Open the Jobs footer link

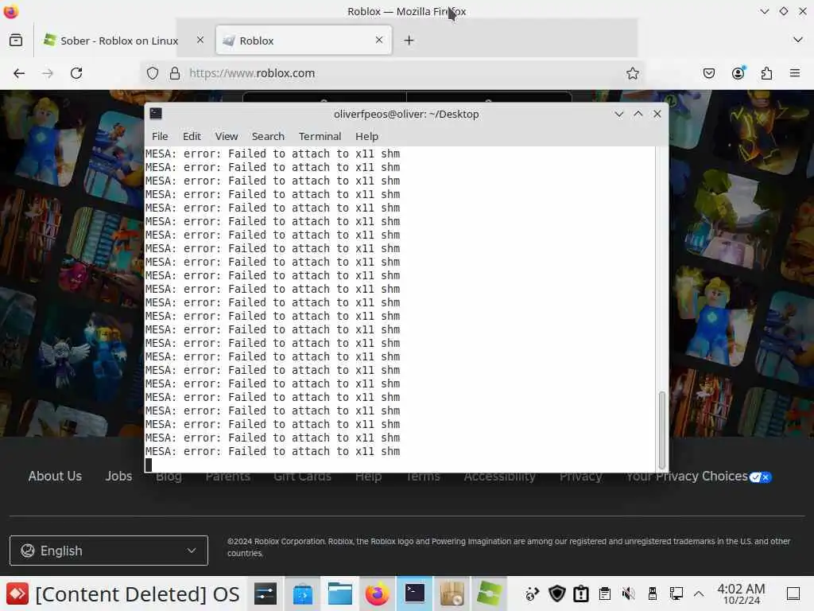pos(118,476)
